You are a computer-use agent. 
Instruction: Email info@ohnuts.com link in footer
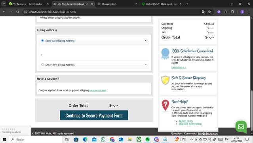click(x=208, y=133)
